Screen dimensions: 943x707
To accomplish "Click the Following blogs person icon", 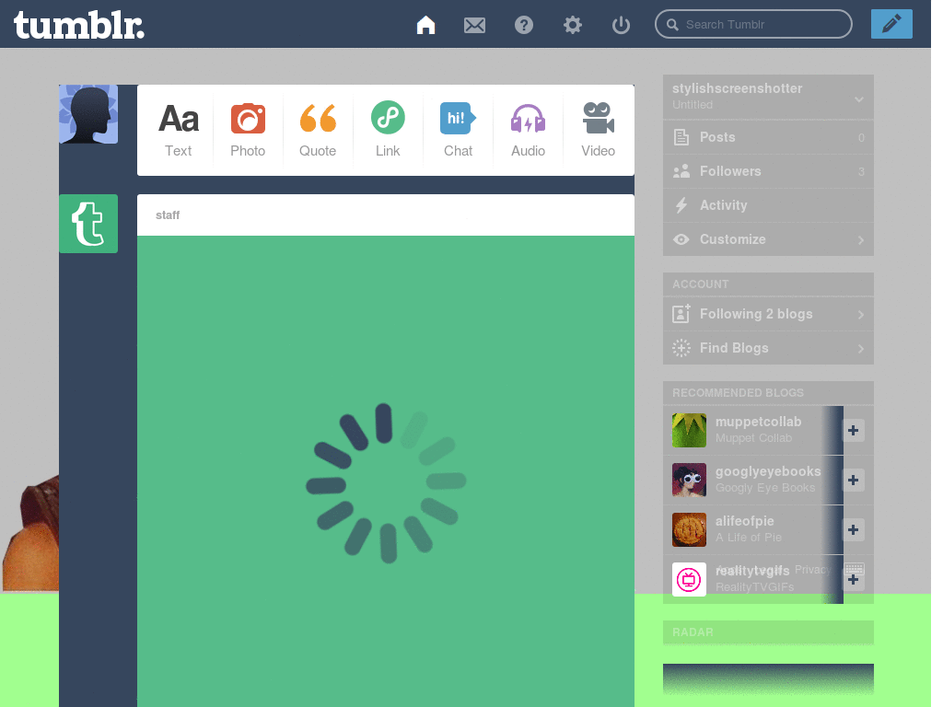I will (681, 314).
